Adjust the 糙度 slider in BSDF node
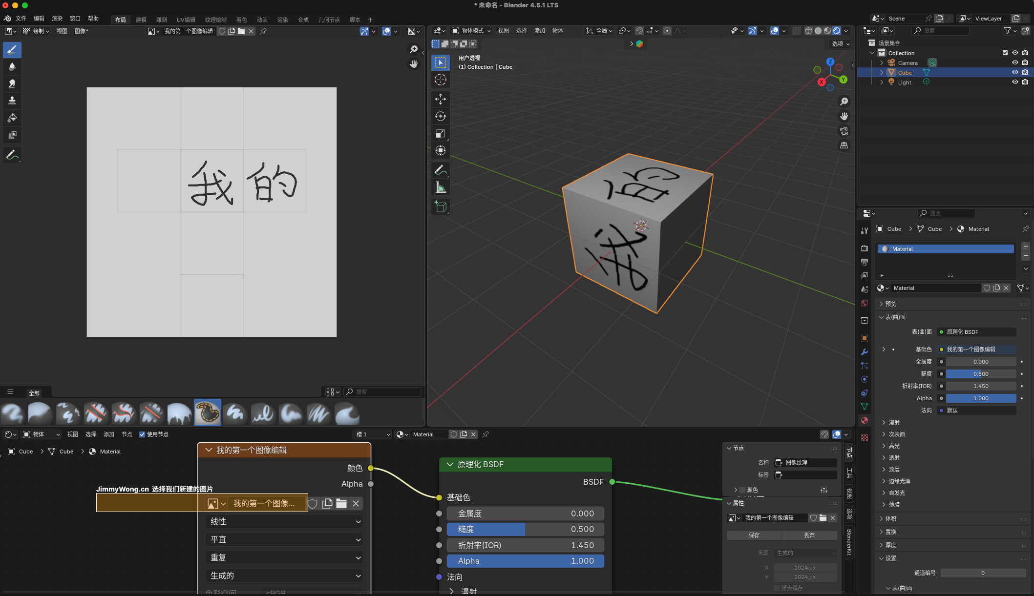 pyautogui.click(x=525, y=529)
